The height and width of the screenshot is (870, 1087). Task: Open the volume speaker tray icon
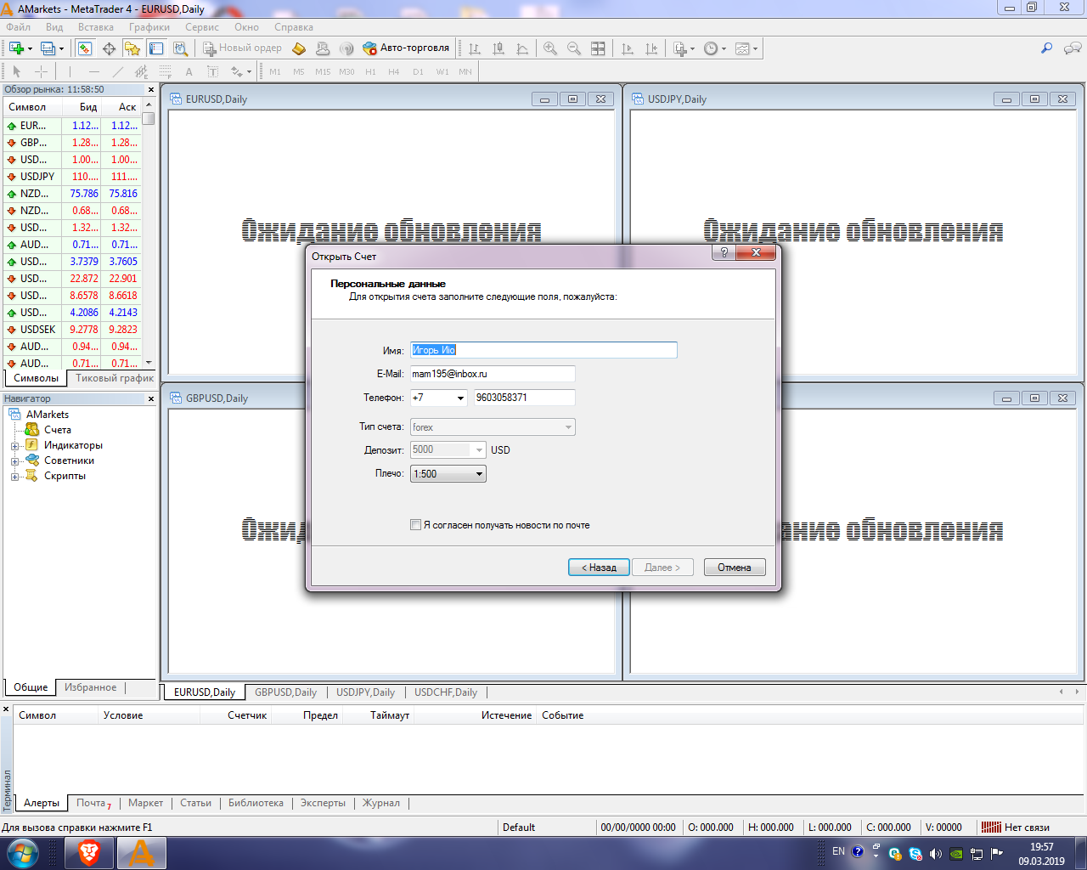935,854
